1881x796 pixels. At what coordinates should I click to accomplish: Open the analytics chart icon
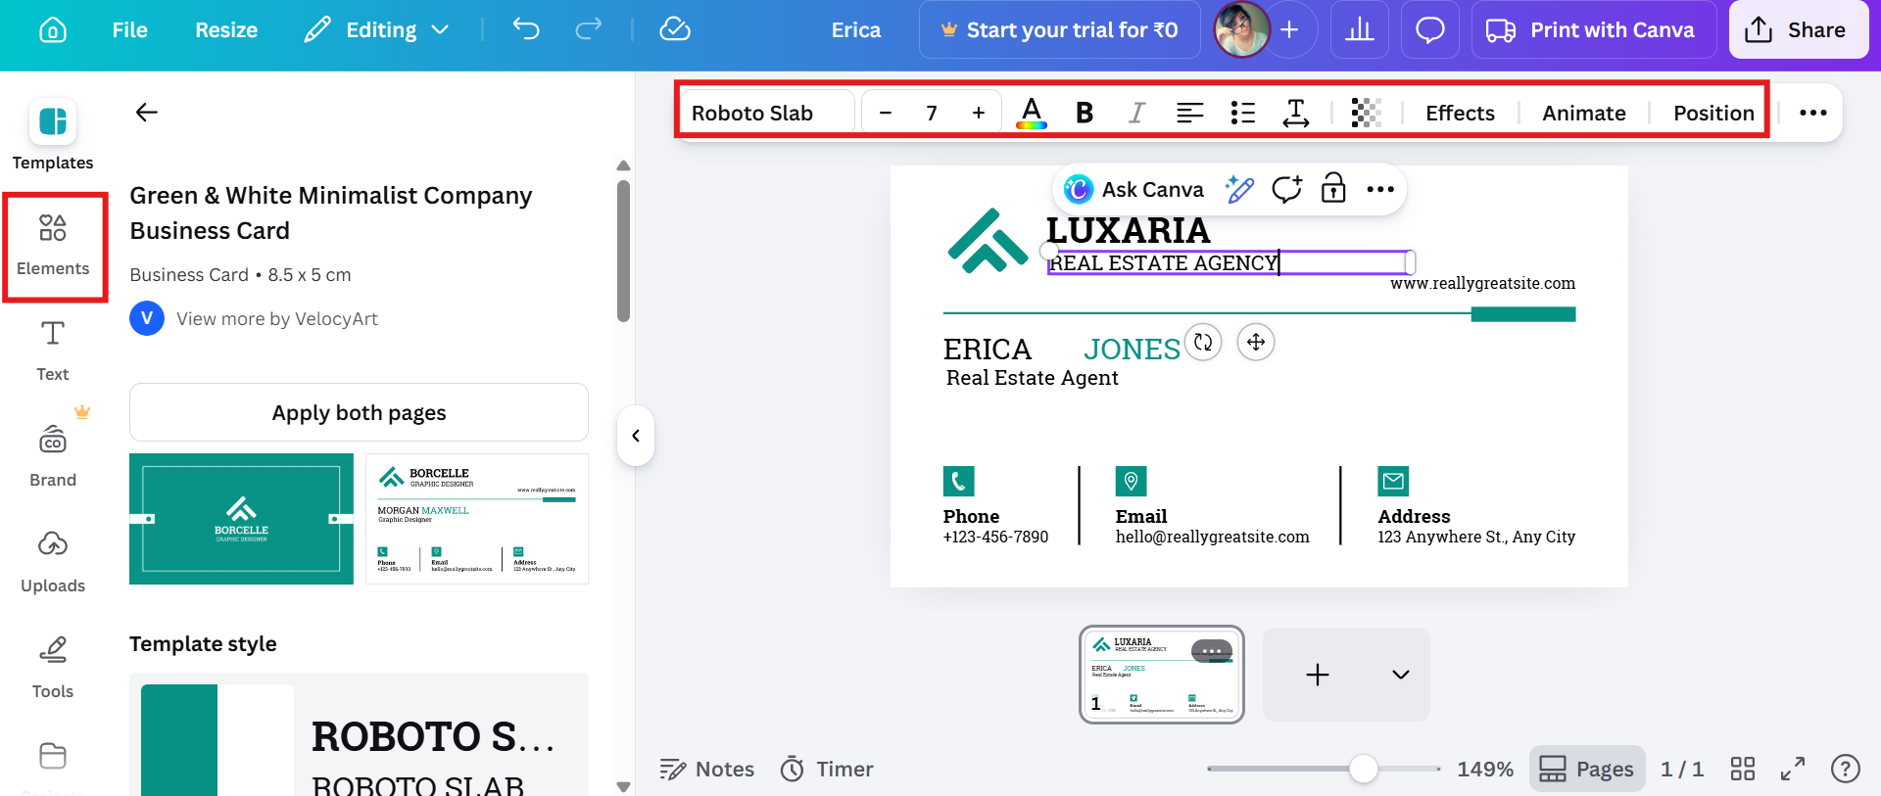(x=1359, y=30)
